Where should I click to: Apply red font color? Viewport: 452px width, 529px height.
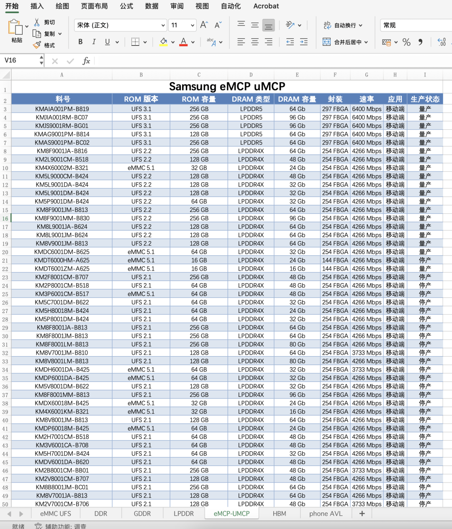click(183, 42)
